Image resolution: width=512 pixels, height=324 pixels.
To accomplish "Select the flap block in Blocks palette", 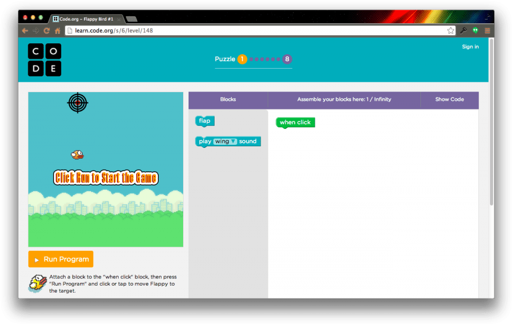I will tap(204, 121).
